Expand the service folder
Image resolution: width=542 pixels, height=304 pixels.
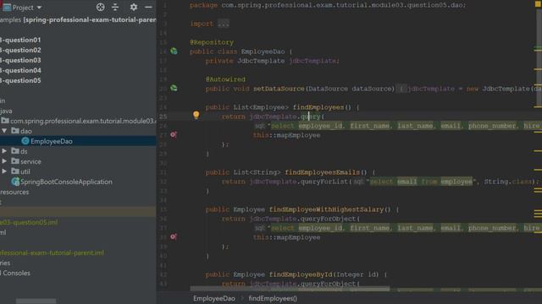point(4,161)
